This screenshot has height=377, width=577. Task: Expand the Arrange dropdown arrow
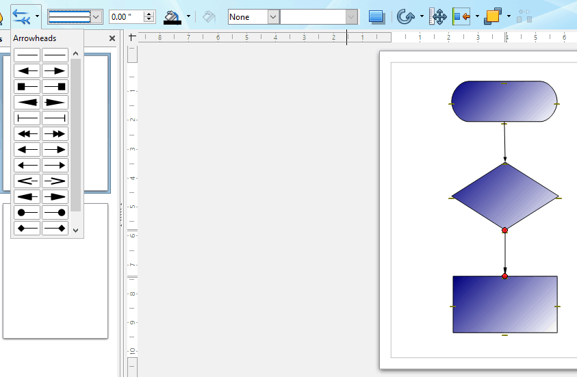tap(509, 16)
